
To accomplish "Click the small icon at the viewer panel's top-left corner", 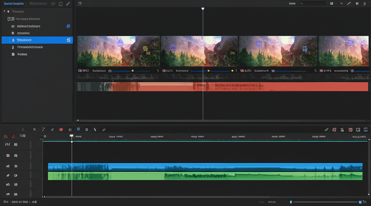I will (x=80, y=4).
